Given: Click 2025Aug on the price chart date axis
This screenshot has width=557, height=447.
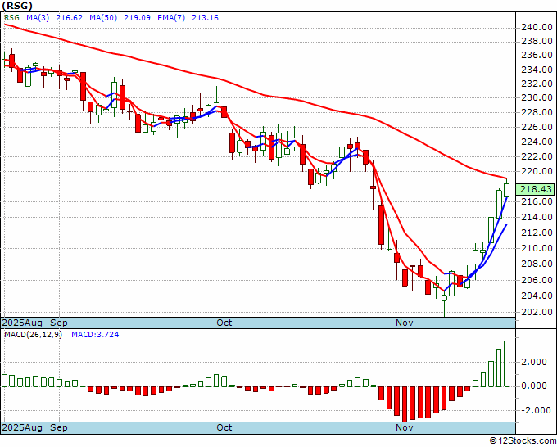Looking at the screenshot, I should [x=22, y=323].
